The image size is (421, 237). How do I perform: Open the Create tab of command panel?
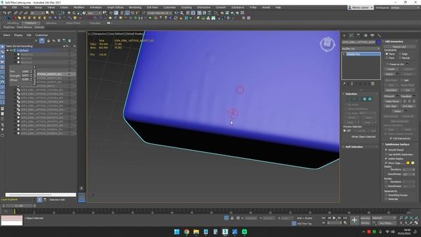click(x=345, y=36)
